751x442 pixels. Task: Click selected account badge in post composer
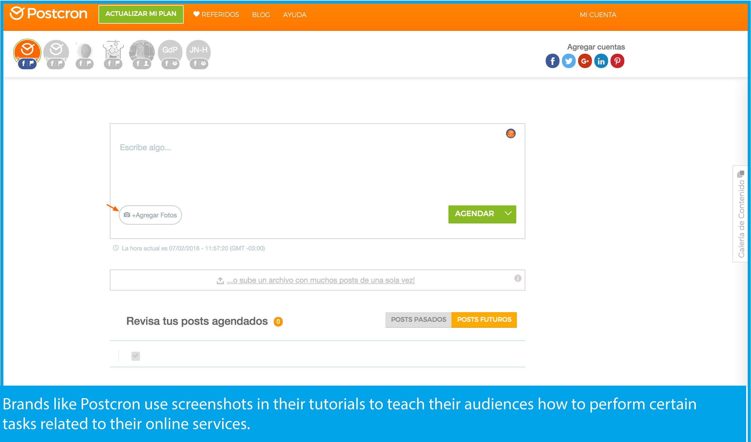point(511,133)
